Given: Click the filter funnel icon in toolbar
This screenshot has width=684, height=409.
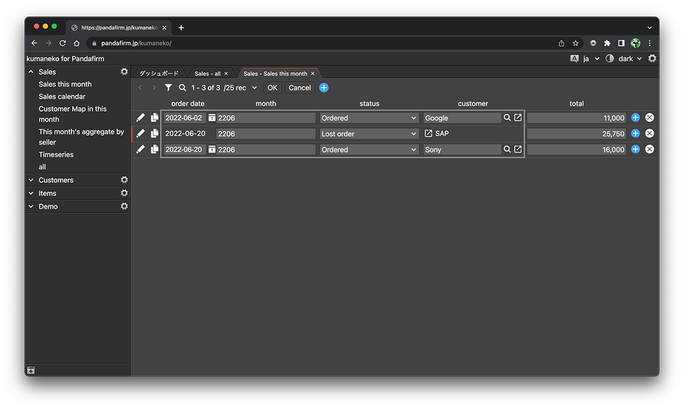Looking at the screenshot, I should point(169,88).
